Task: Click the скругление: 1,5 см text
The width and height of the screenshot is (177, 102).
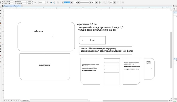Action: [x=87, y=24]
